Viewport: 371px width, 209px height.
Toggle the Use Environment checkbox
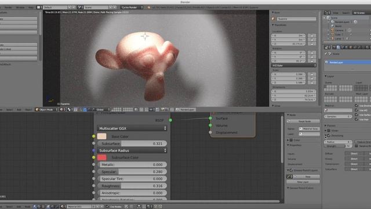pos(357,106)
